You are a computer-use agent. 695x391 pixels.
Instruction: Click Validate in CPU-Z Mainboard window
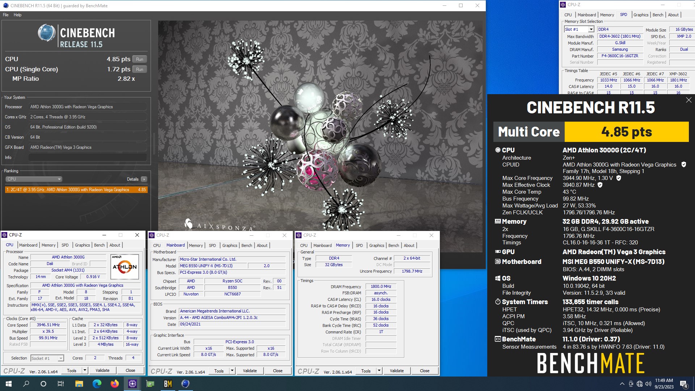pos(250,371)
